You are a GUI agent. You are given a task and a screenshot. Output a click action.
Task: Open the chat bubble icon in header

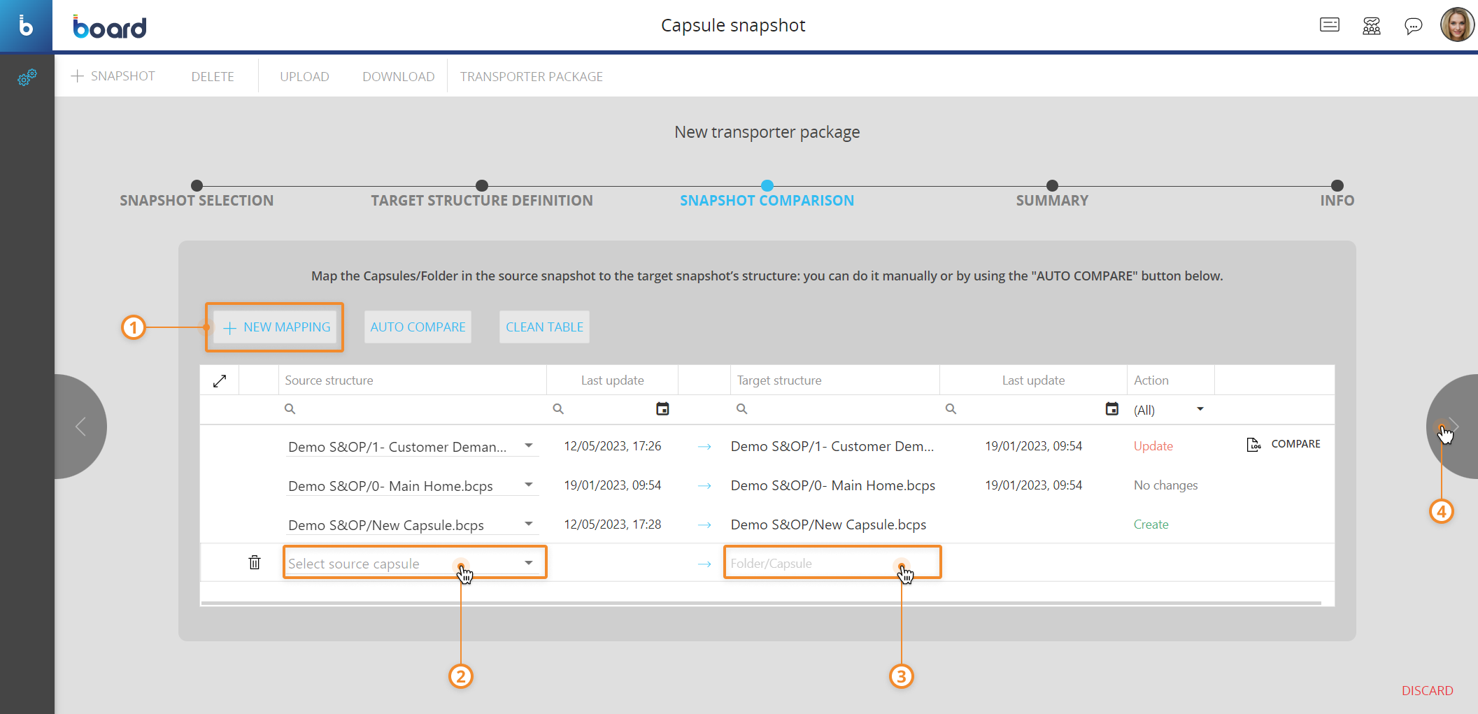pos(1413,27)
